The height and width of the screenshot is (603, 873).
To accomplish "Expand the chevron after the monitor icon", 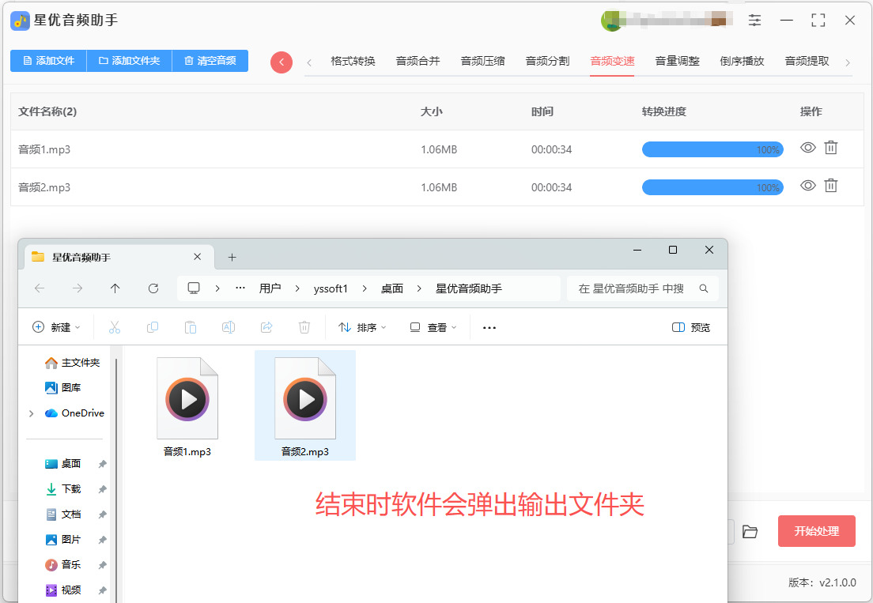I will point(217,288).
